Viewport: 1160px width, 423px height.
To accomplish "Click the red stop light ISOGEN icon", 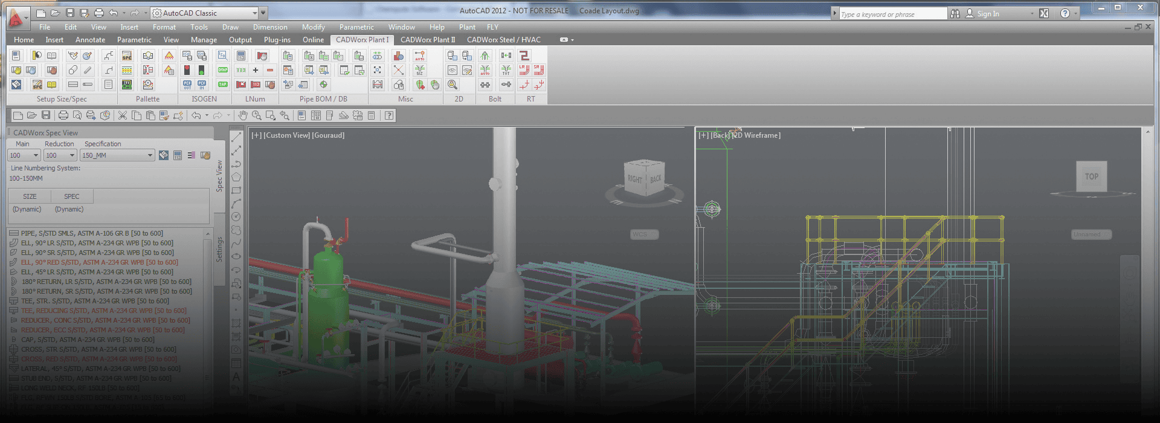I will point(187,70).
